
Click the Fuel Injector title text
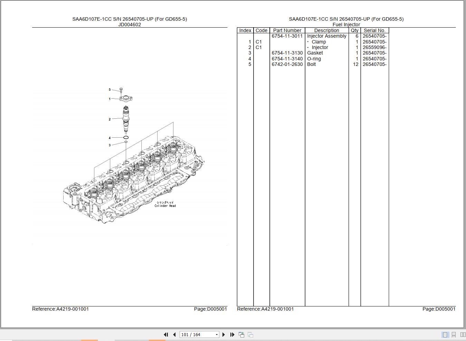[346, 25]
